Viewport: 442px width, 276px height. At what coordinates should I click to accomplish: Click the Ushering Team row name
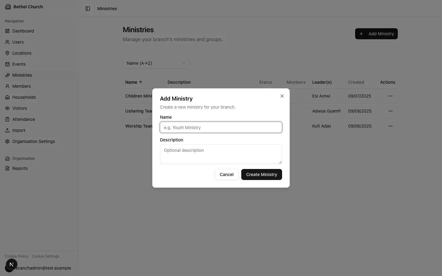(139, 111)
